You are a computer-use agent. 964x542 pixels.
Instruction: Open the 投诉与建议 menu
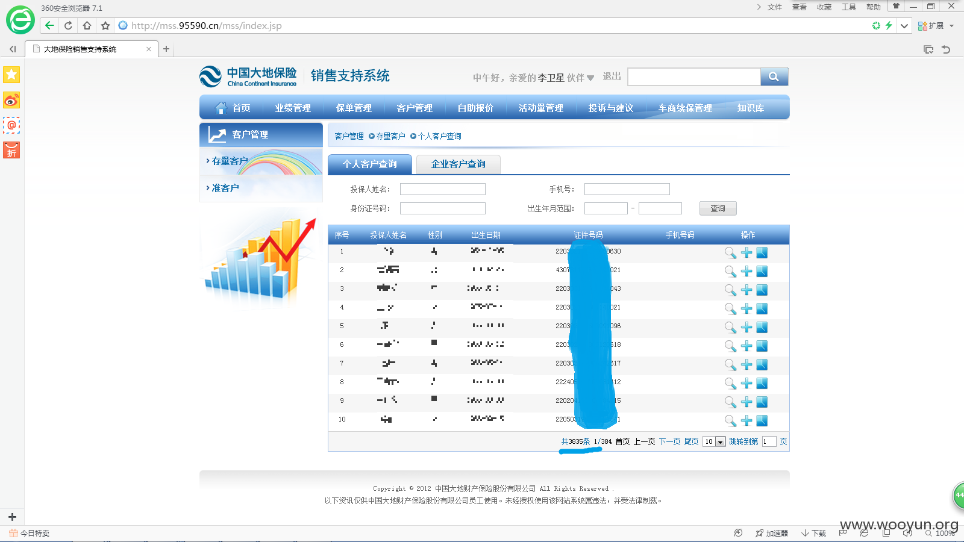611,108
